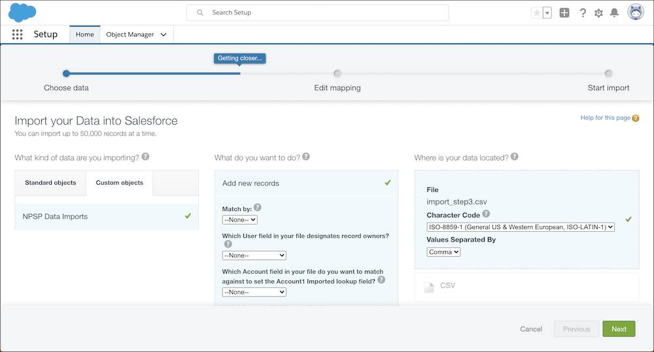Open the Object Manager tab
654x352 pixels.
pyautogui.click(x=136, y=35)
